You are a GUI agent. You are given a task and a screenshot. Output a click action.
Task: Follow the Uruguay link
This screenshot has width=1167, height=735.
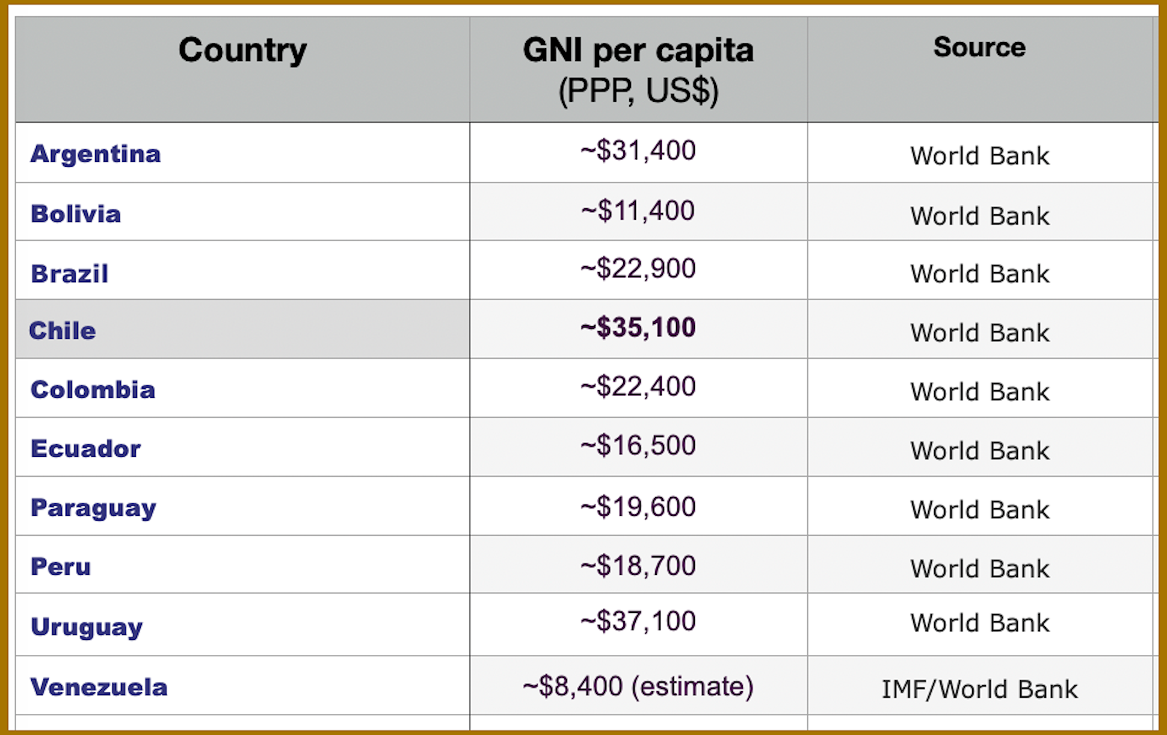tap(87, 627)
